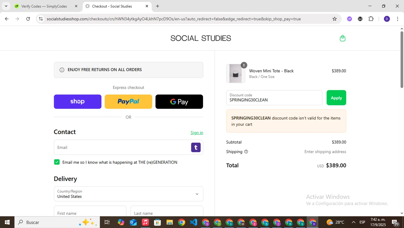Open the tab search dropdown arrow
Viewport: 404px width, 228px height.
click(x=6, y=6)
